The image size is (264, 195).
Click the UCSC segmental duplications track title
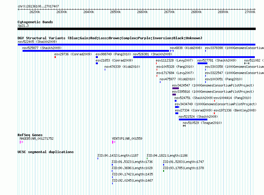(x=46, y=152)
